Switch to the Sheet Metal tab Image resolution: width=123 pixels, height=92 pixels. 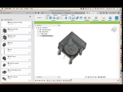click(64, 15)
